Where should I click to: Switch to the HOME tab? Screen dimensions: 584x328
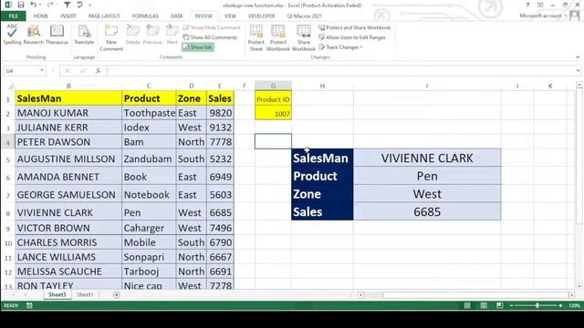(x=40, y=16)
